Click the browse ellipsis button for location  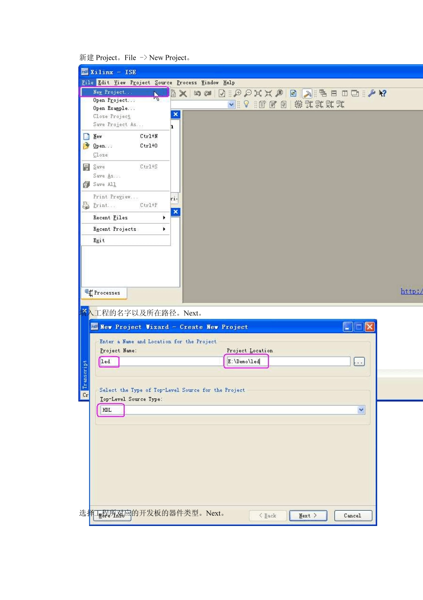(359, 362)
